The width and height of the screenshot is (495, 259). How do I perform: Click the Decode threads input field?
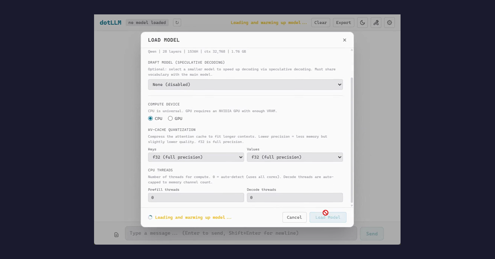(x=295, y=197)
